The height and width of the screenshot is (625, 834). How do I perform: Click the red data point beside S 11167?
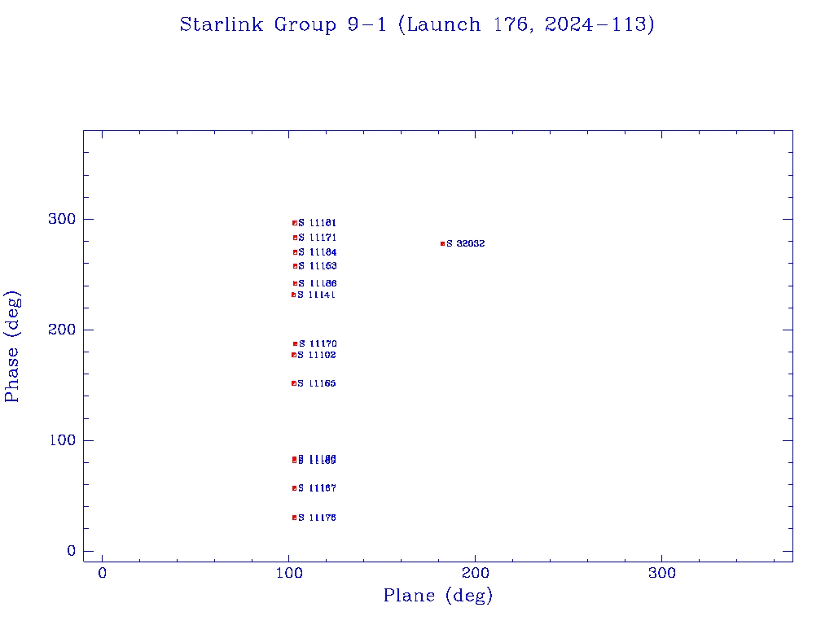pyautogui.click(x=294, y=488)
